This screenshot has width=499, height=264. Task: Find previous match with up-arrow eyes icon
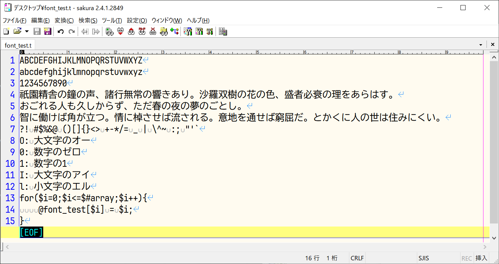(x=131, y=32)
